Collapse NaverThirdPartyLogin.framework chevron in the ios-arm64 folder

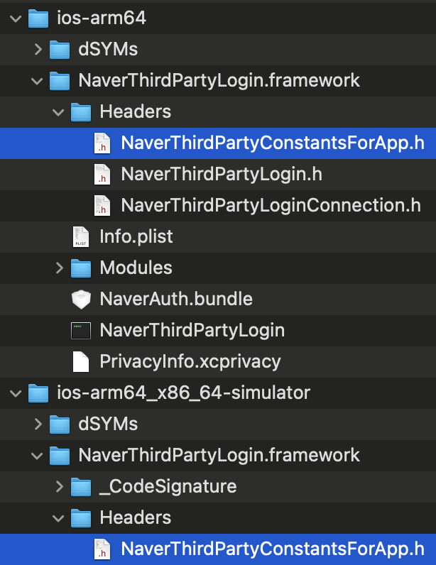click(x=37, y=81)
